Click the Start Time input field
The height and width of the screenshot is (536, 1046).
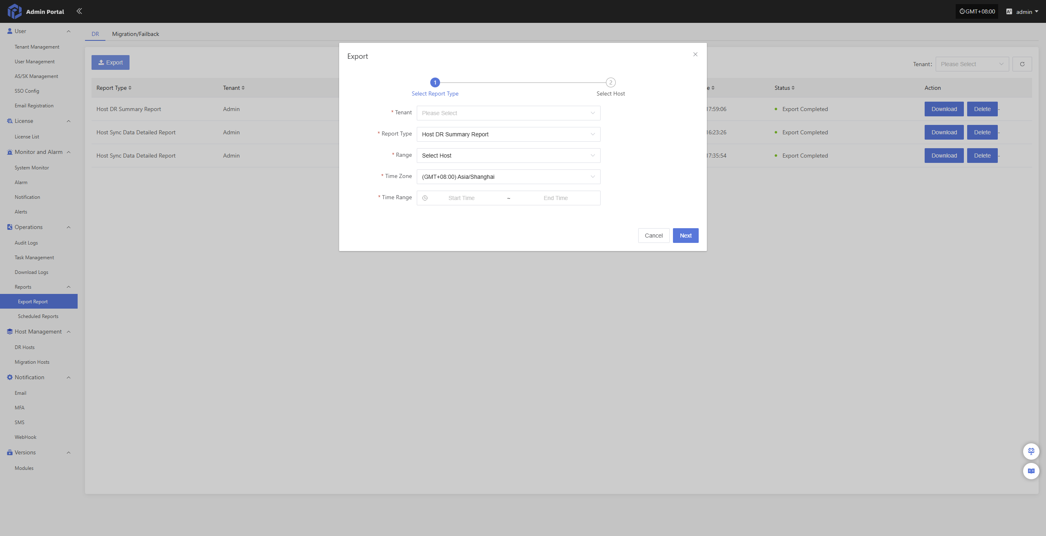pyautogui.click(x=461, y=198)
